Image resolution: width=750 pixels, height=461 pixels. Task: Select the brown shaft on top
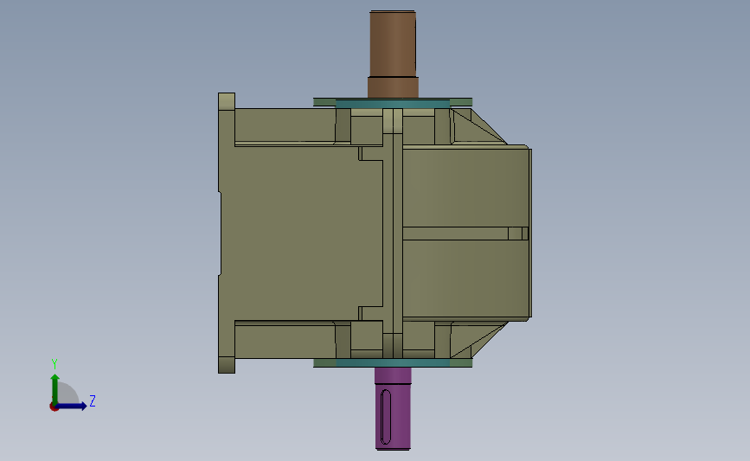point(393,54)
